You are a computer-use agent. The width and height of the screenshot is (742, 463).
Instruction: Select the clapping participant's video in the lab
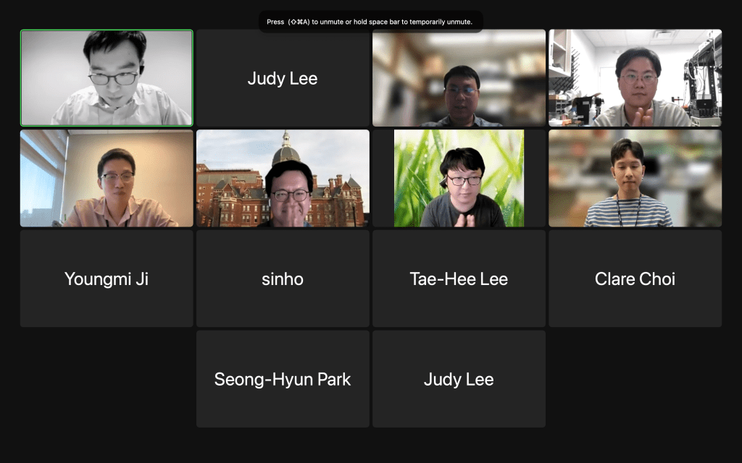coord(635,78)
